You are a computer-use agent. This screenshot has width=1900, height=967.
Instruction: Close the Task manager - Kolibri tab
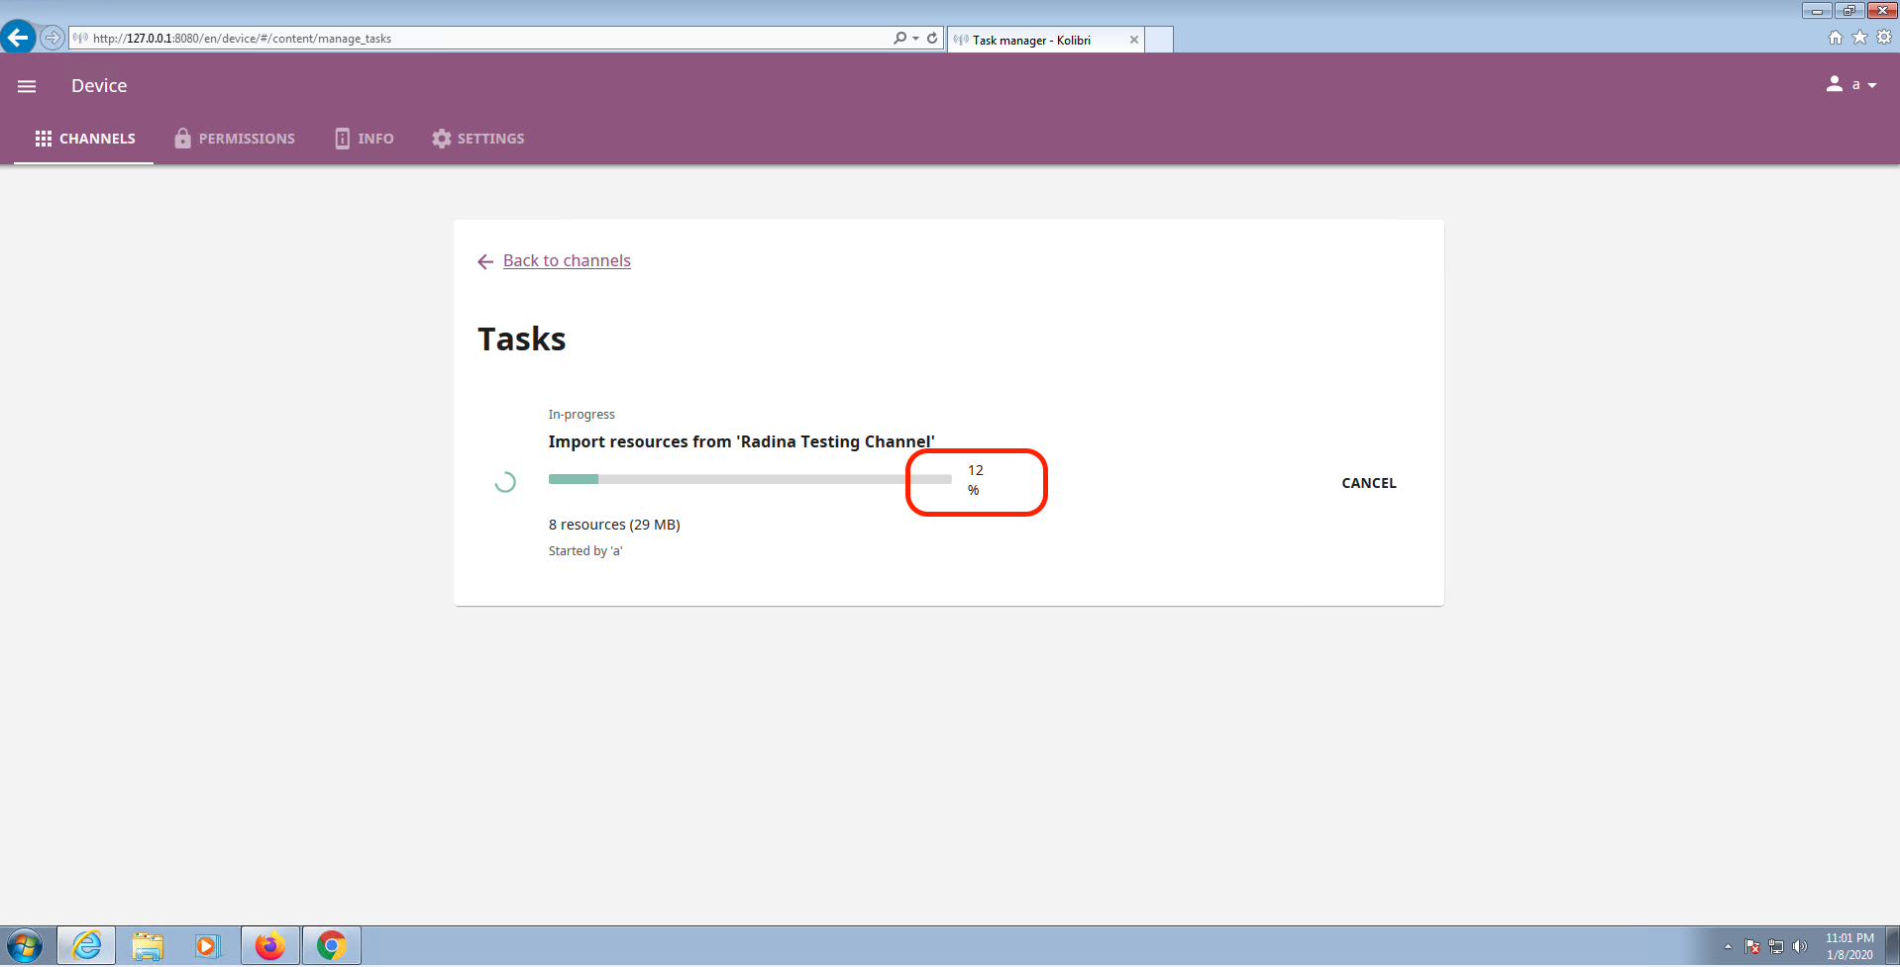1134,40
